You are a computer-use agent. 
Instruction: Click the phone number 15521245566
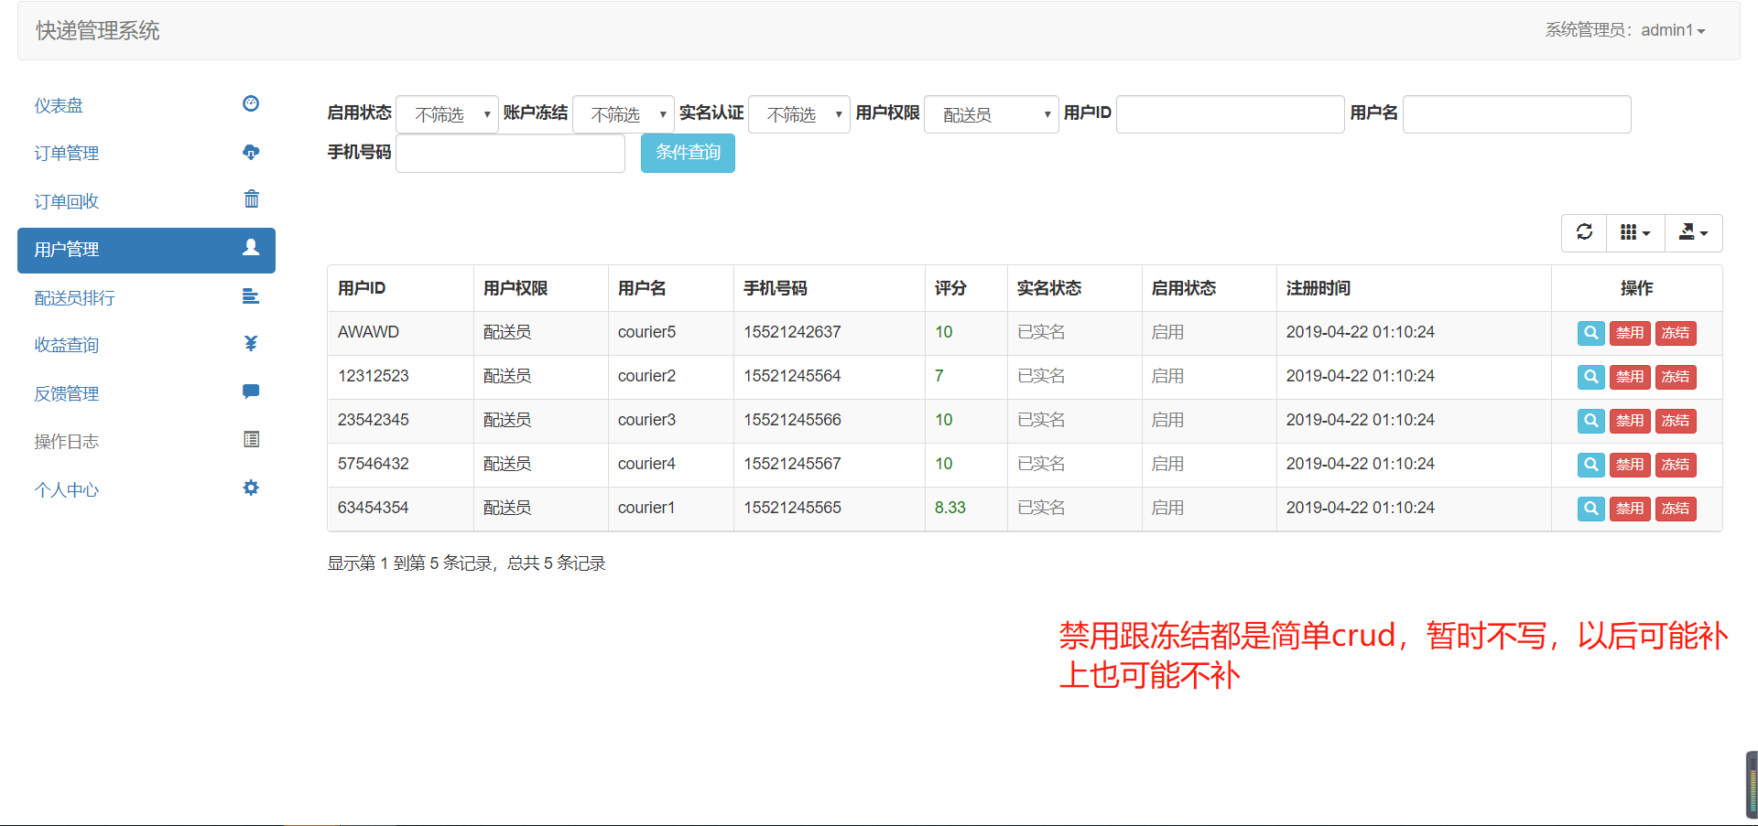click(x=792, y=420)
